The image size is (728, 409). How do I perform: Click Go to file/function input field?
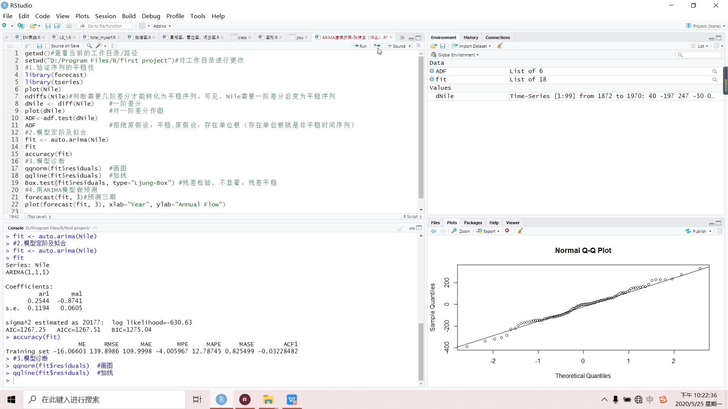[105, 26]
